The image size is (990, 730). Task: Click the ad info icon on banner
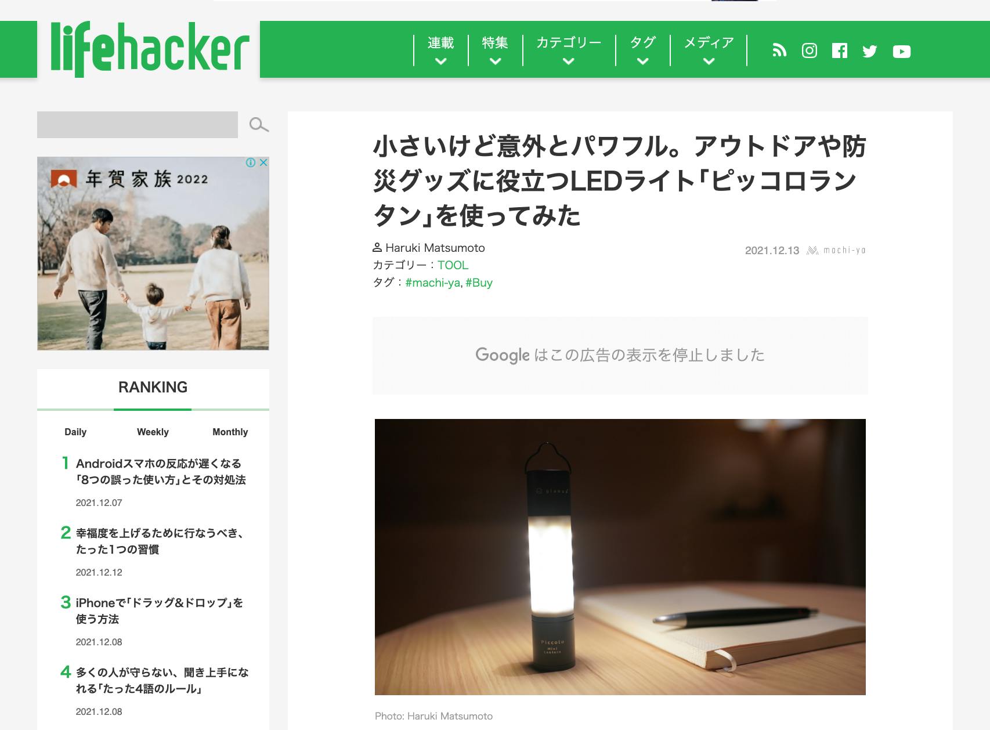pos(251,162)
